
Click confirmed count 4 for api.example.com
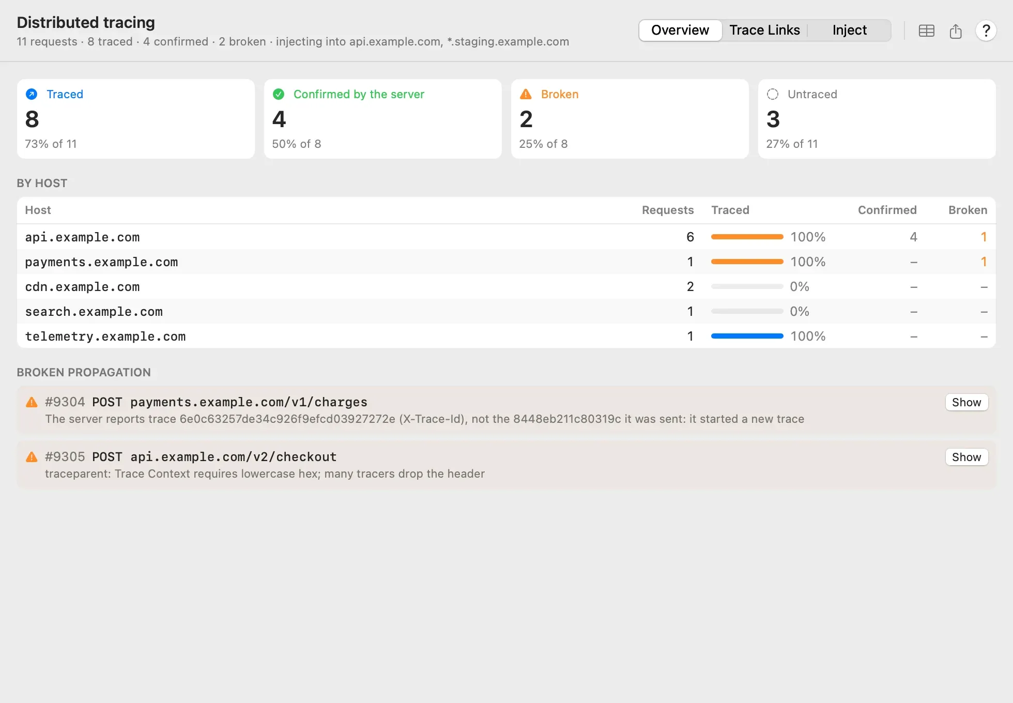[913, 237]
